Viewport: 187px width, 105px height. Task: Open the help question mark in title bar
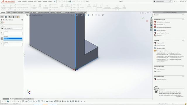pyautogui.click(x=174, y=1)
